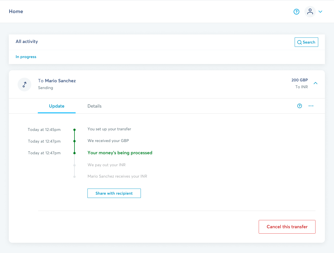Click the help icon in the top header
Viewport: 334px width, 253px height.
[296, 12]
